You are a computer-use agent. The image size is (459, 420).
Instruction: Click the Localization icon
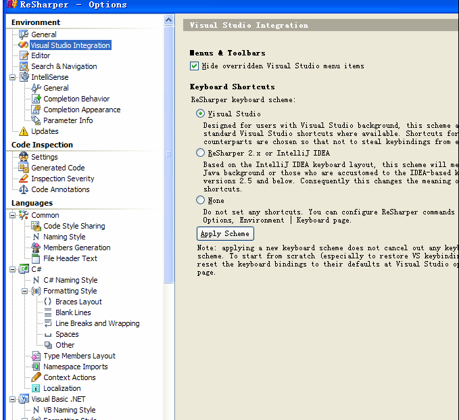click(x=36, y=388)
